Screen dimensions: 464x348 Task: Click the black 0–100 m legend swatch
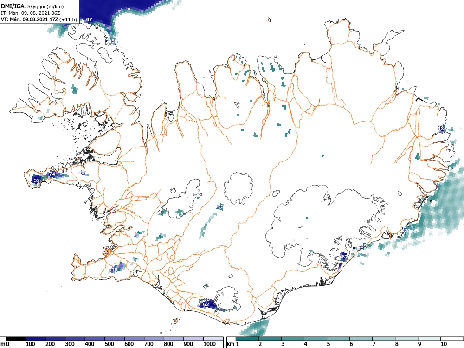16,339
